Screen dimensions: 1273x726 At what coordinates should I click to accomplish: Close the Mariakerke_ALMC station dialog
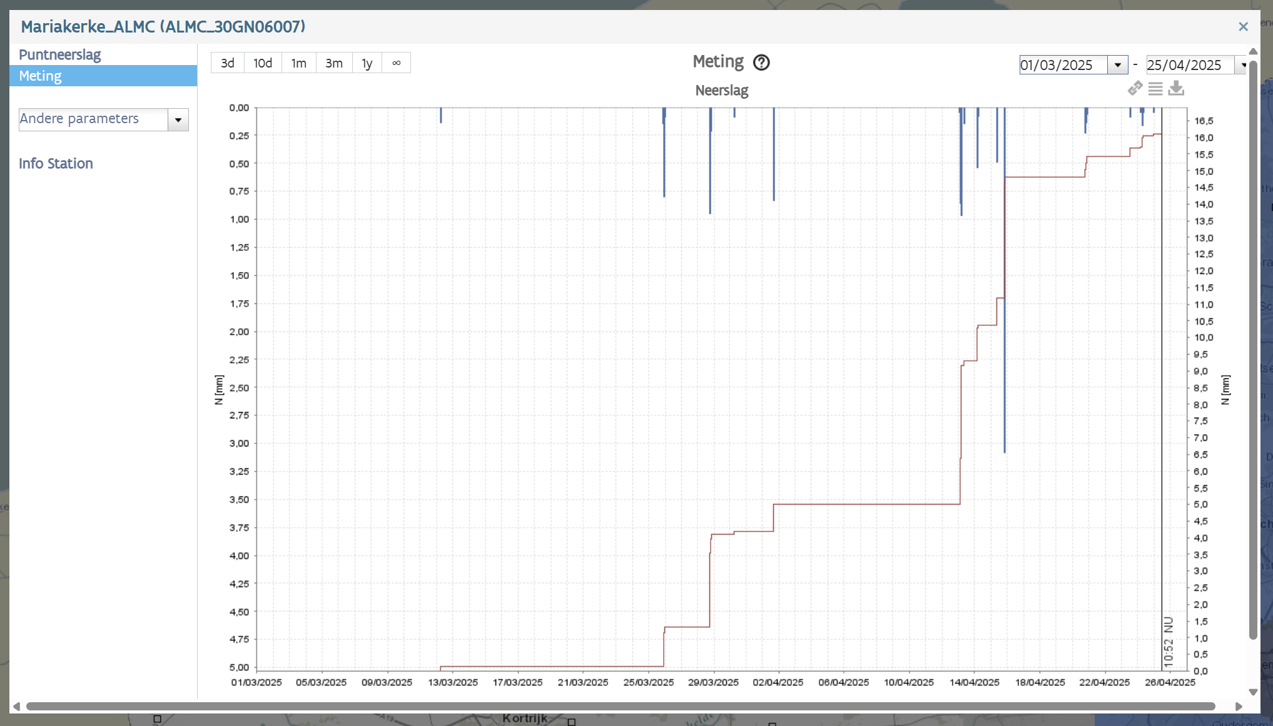[x=1243, y=27]
